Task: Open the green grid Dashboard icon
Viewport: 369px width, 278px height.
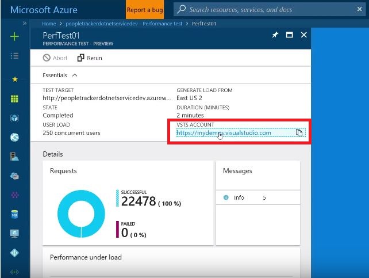Action: 14,99
